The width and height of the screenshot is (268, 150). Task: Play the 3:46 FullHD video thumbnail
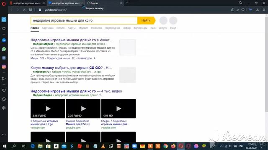[48, 108]
